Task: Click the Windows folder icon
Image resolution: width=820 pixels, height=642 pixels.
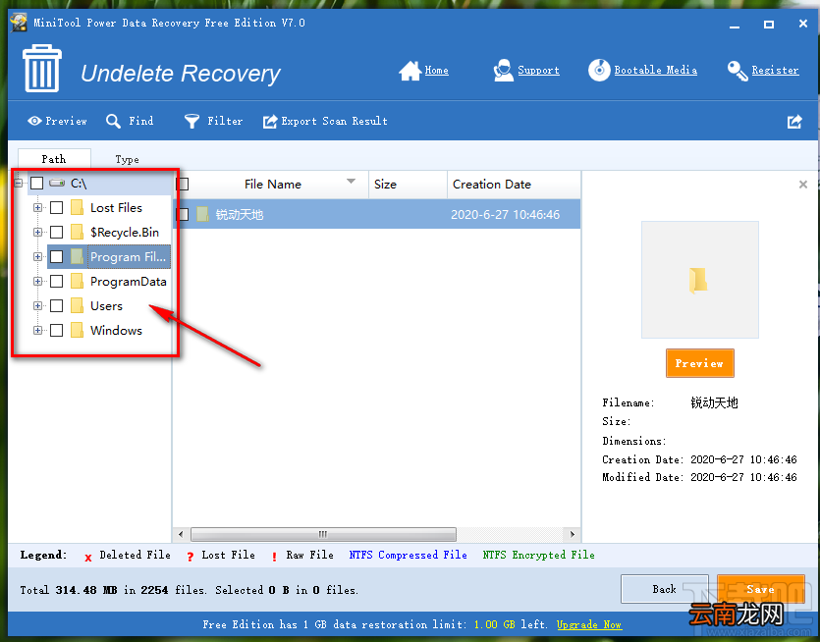Action: point(77,331)
